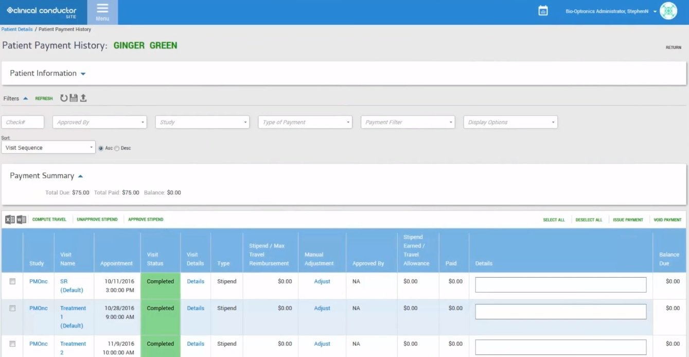Click APPROVE STIPEND in the toolbar
This screenshot has height=357, width=689.
[146, 219]
